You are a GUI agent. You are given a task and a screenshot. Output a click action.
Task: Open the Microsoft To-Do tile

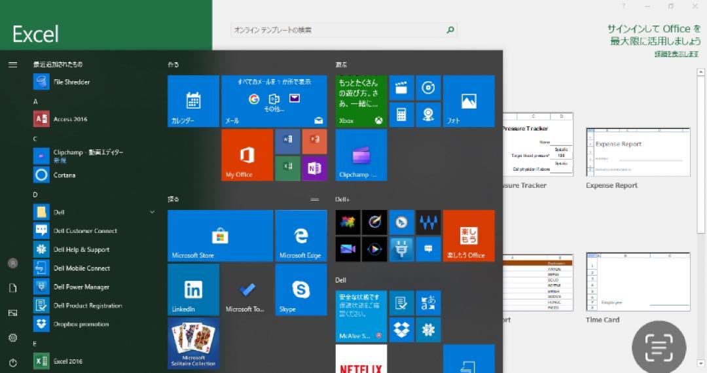247,290
